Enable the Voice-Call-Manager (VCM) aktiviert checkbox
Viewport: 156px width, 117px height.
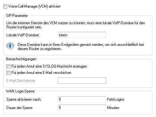[x=5, y=6]
